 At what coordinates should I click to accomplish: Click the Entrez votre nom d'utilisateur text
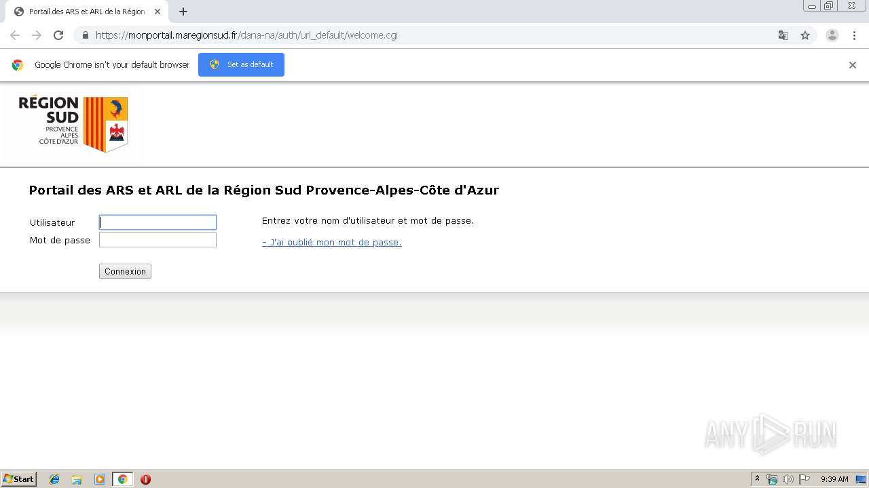coord(368,220)
